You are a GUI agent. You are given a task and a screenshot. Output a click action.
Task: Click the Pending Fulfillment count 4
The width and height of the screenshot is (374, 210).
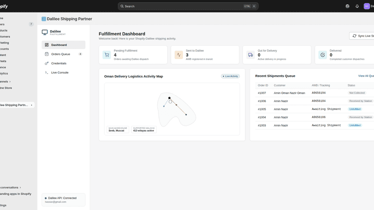(115, 55)
